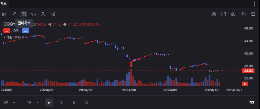Click the 0주 quantity field
Viewport: 260px width, 109px height.
16,31
